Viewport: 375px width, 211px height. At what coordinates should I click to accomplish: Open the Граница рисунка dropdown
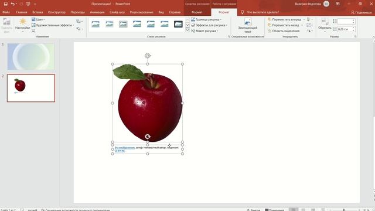click(206, 19)
